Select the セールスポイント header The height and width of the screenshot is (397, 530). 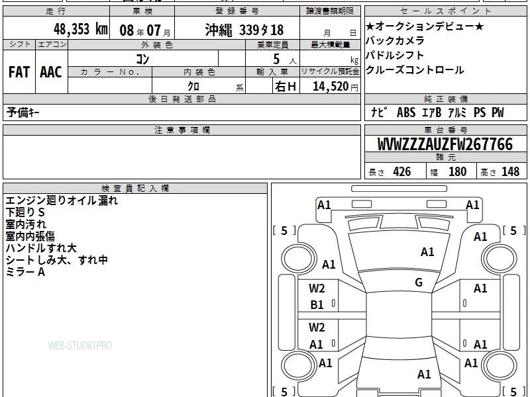[445, 11]
